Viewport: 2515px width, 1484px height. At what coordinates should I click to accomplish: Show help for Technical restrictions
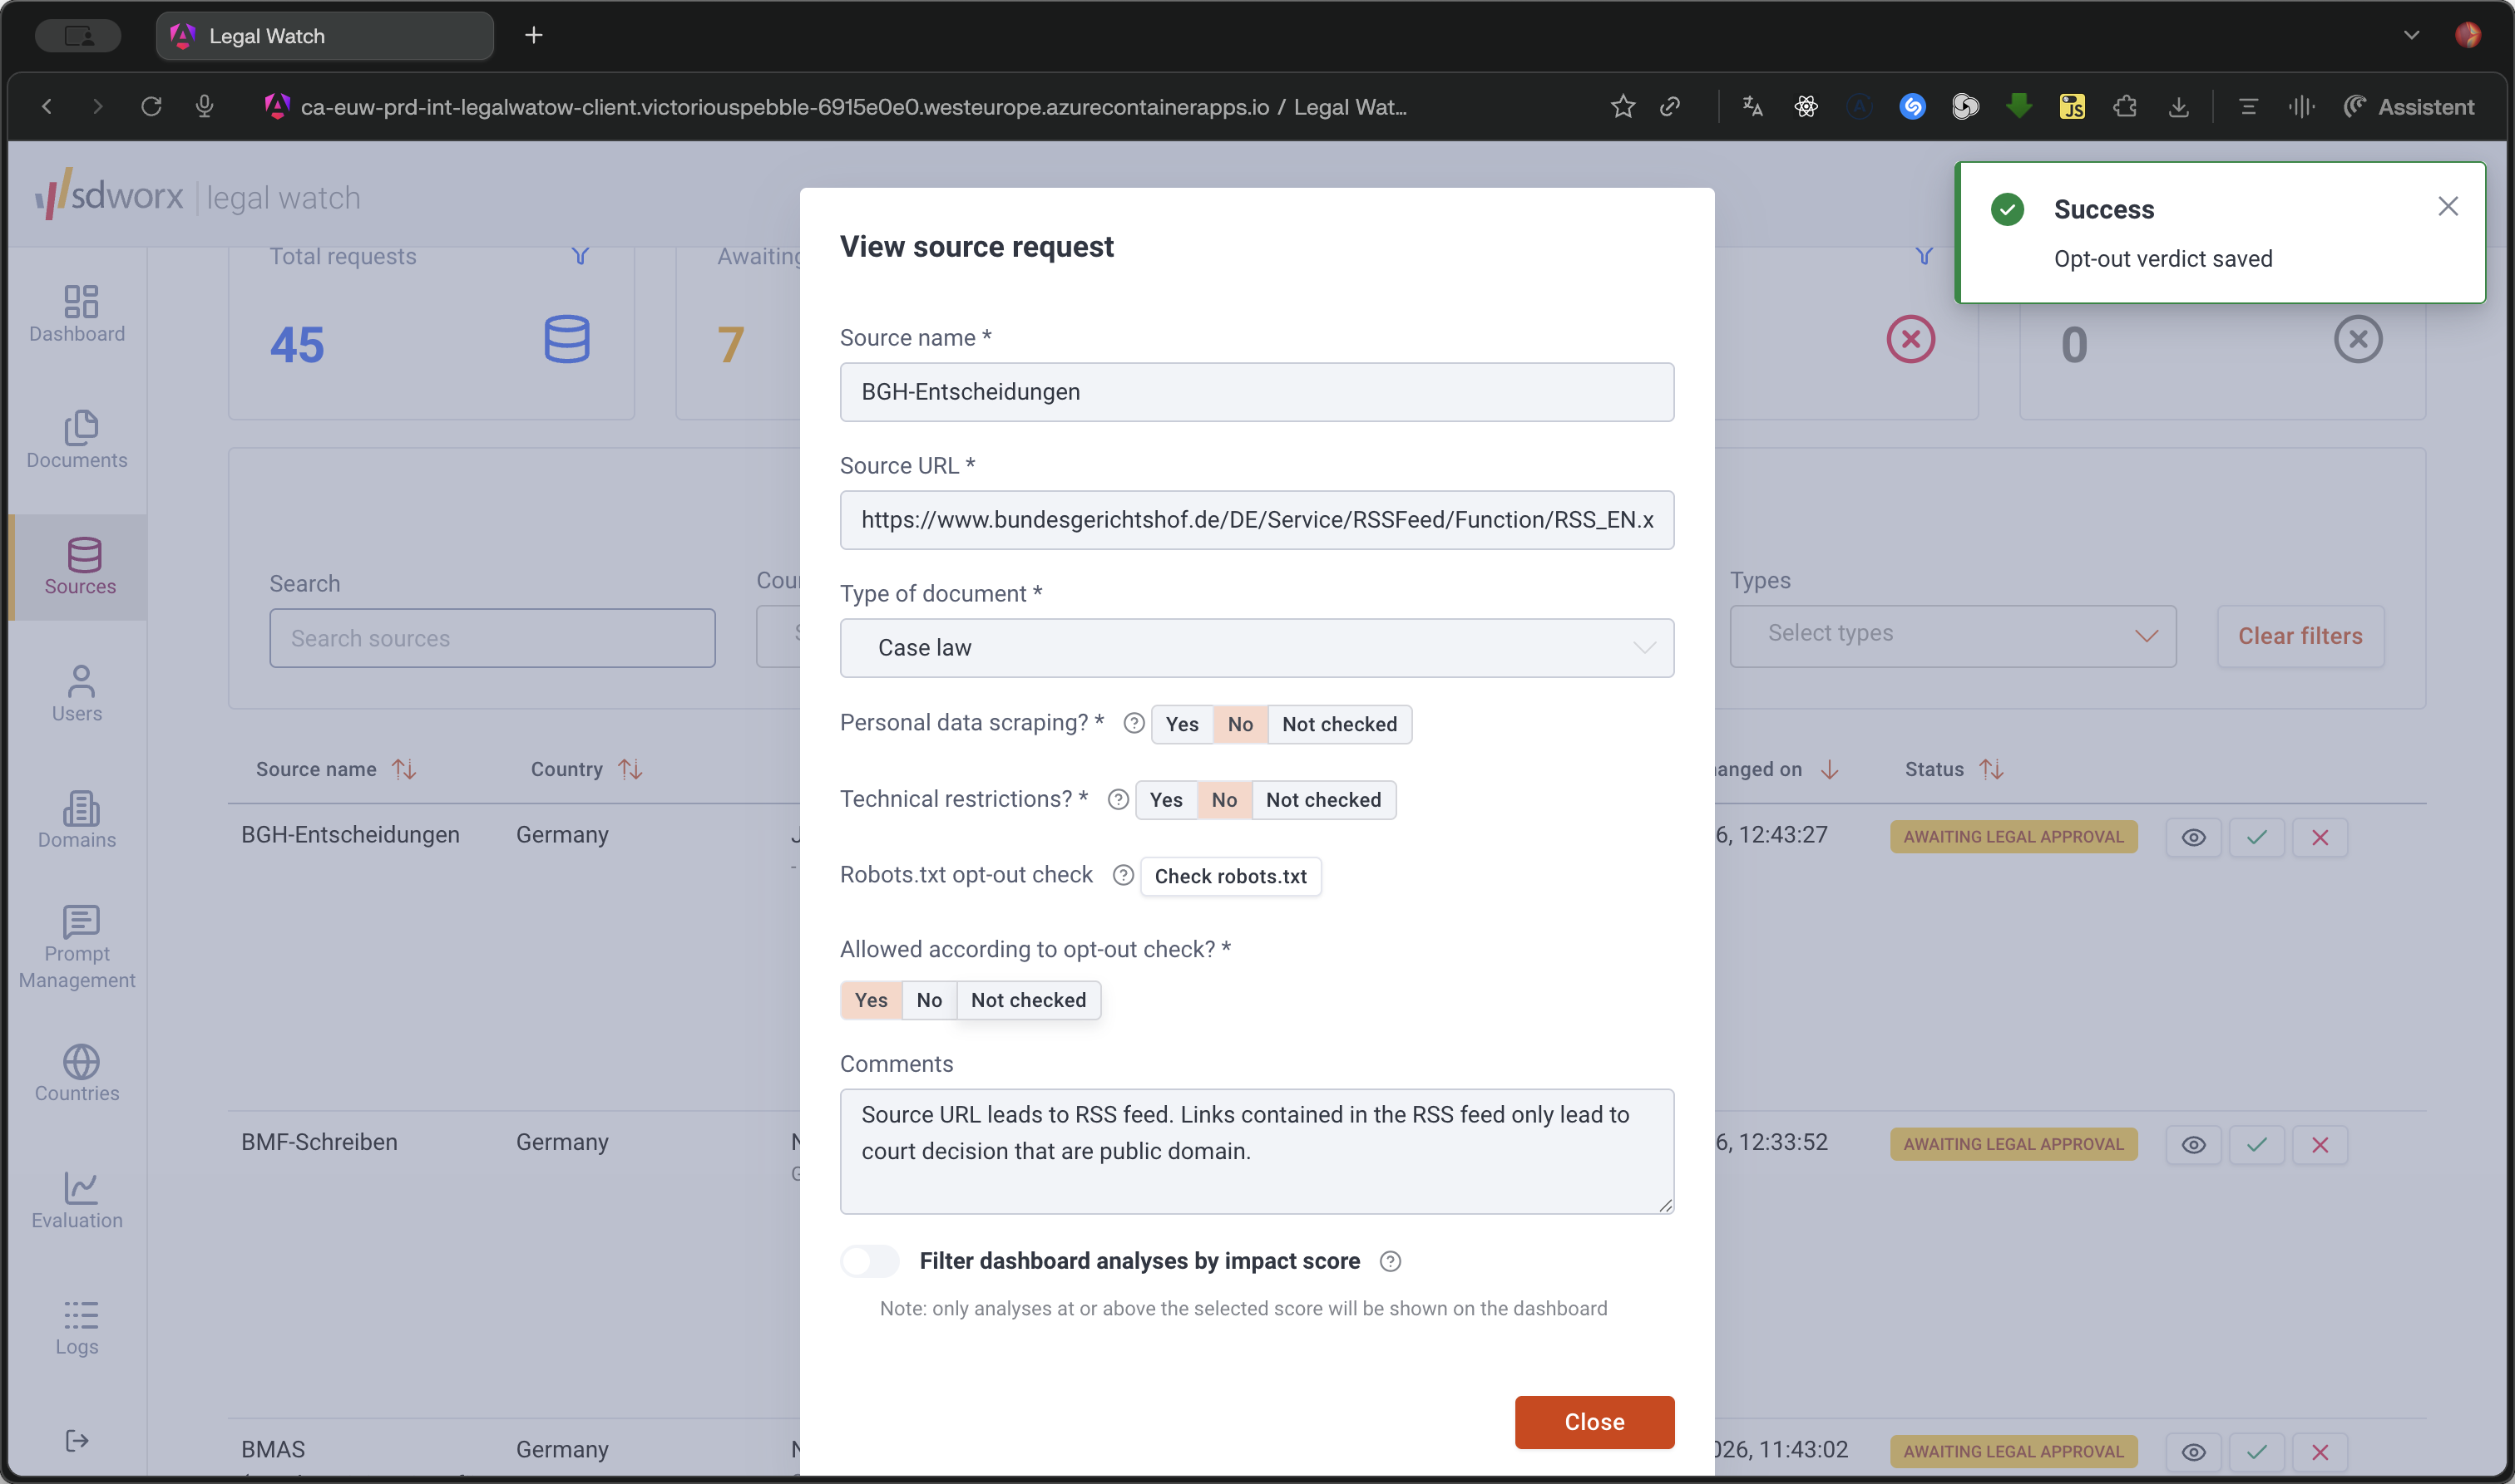[x=1118, y=799]
